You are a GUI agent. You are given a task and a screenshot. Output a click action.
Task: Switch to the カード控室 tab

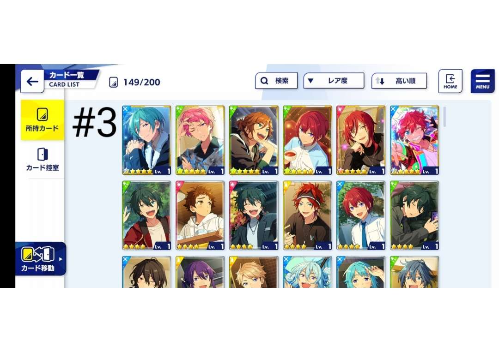point(43,159)
